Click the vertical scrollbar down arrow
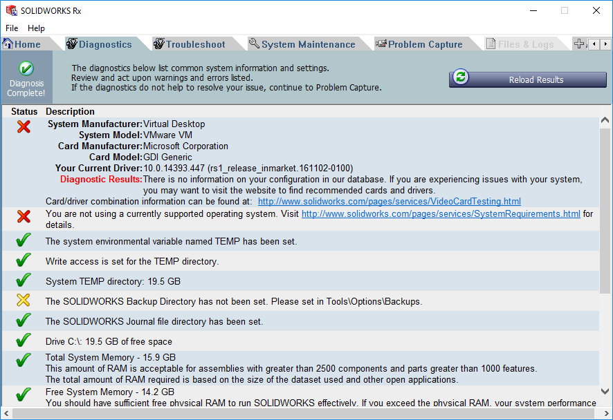613x420 pixels. tap(605, 391)
